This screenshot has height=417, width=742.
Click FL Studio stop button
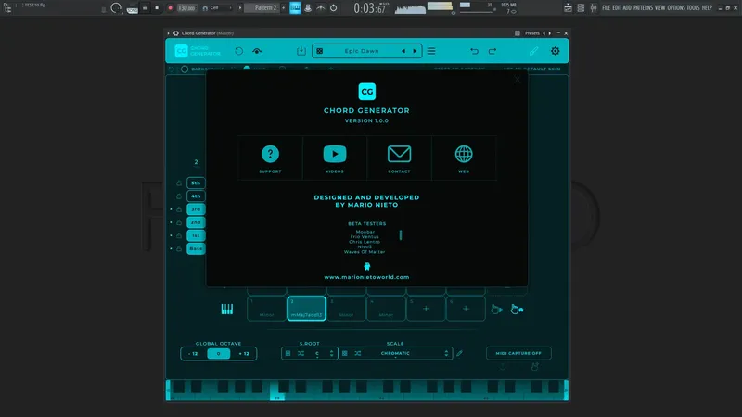point(157,8)
